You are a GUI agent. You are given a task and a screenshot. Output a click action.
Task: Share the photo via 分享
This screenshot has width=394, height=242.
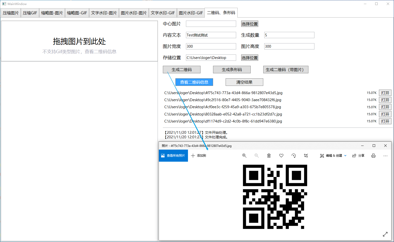[358, 156]
